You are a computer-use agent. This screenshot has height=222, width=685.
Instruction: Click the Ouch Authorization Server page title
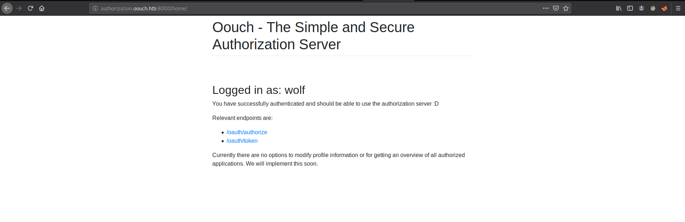[313, 36]
